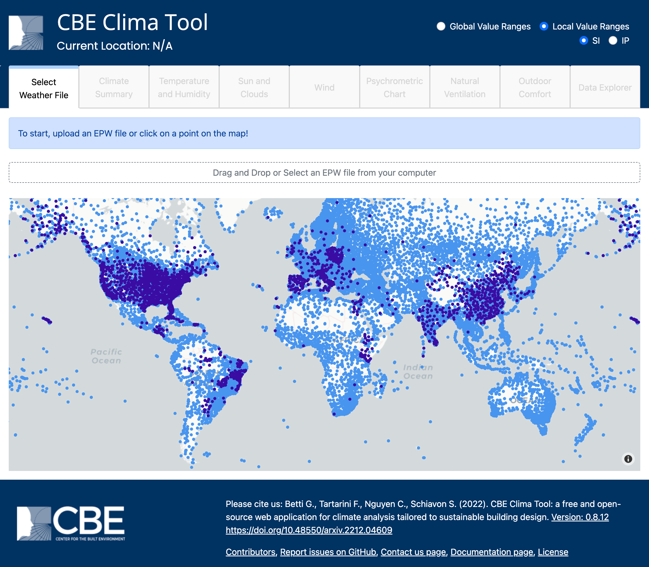Open the Contributors link
649x567 pixels.
(250, 552)
